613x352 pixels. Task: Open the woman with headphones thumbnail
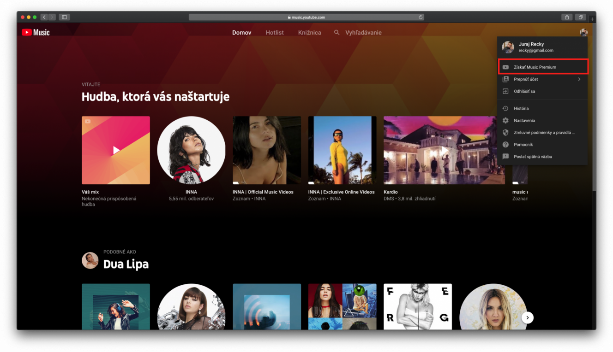pos(116,306)
